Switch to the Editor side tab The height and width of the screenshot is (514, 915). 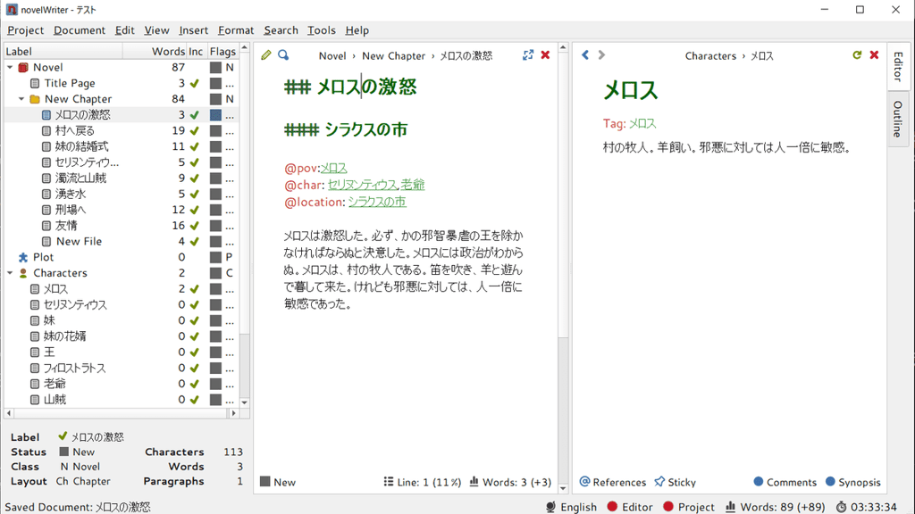coord(898,67)
